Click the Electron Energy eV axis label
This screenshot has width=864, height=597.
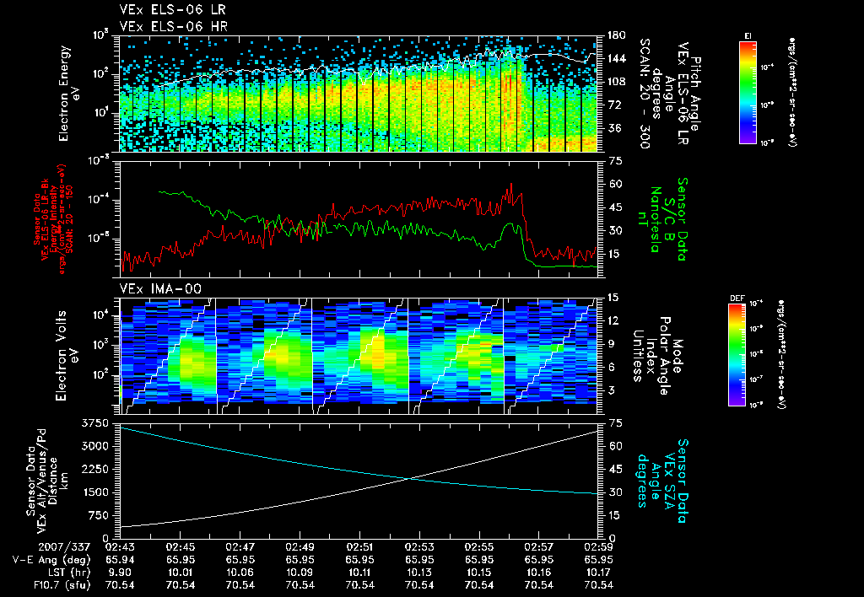pyautogui.click(x=70, y=94)
